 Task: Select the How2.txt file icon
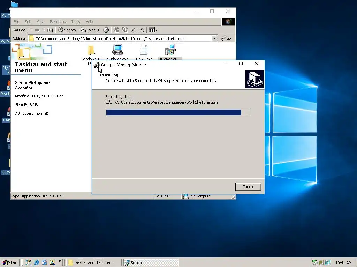pyautogui.click(x=144, y=50)
